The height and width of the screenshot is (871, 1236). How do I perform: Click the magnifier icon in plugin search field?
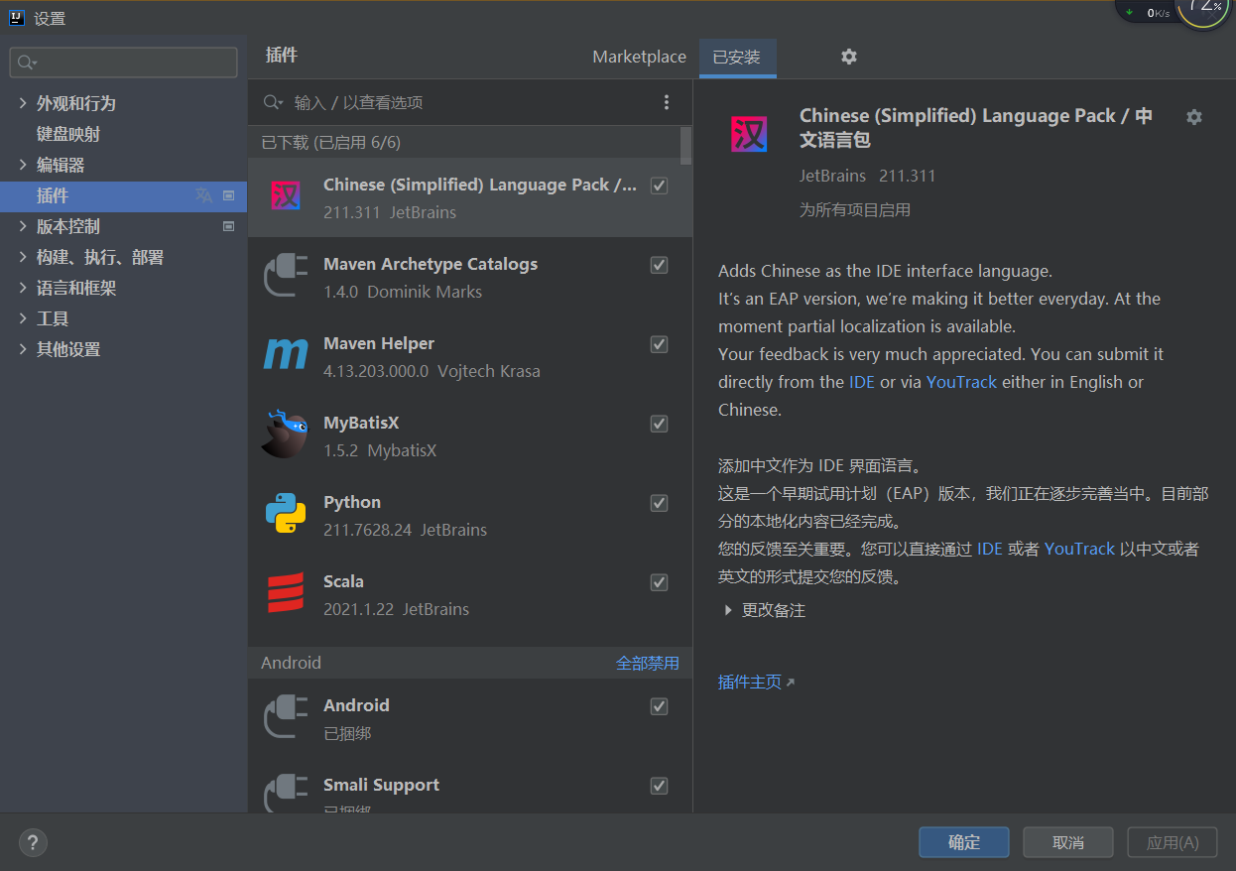pyautogui.click(x=273, y=102)
